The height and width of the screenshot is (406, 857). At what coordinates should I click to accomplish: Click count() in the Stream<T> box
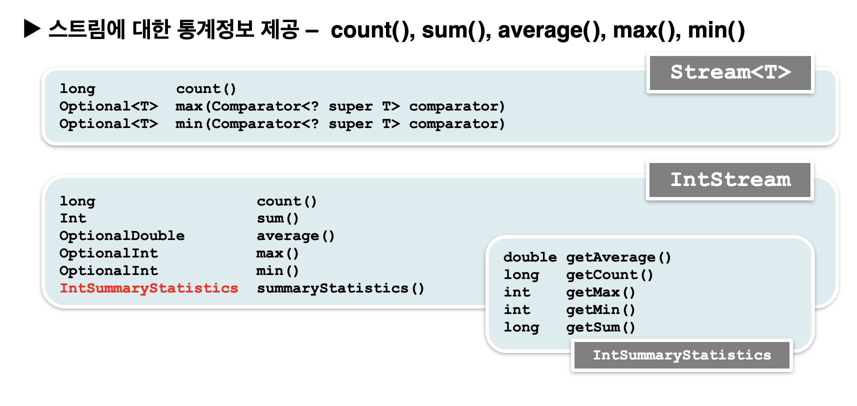click(206, 89)
